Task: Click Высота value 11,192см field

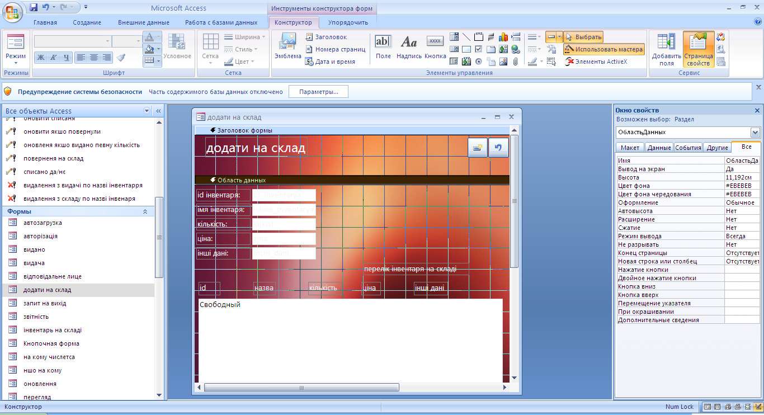Action: 743,177
